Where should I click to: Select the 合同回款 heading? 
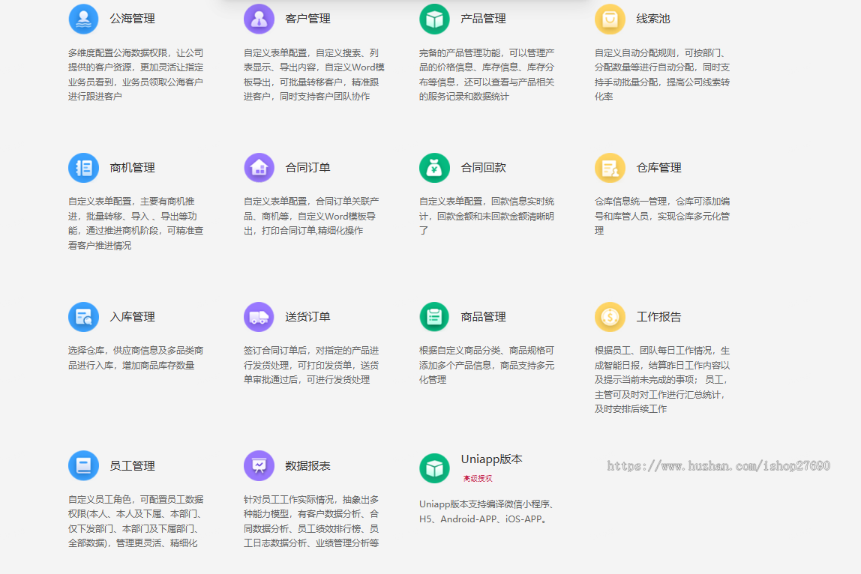click(483, 167)
